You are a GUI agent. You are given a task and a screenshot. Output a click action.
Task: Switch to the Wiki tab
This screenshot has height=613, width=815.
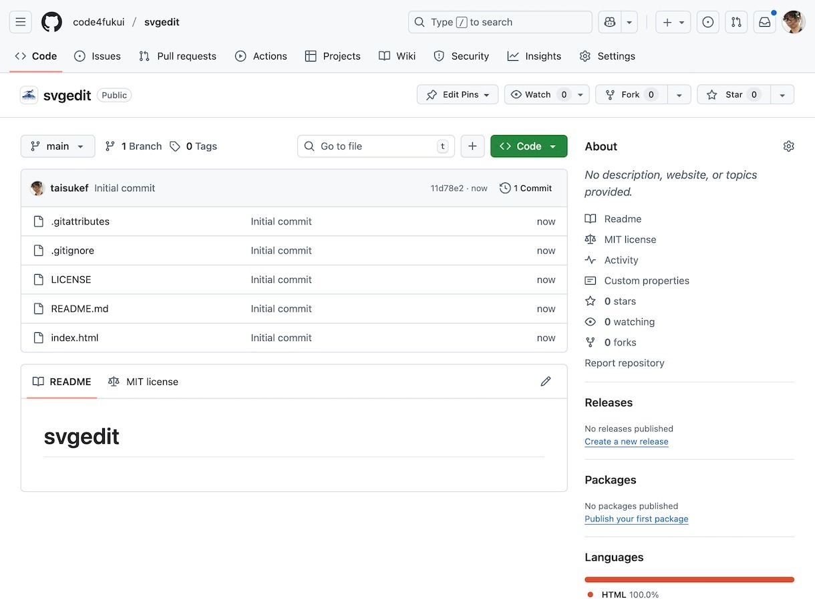coord(397,56)
